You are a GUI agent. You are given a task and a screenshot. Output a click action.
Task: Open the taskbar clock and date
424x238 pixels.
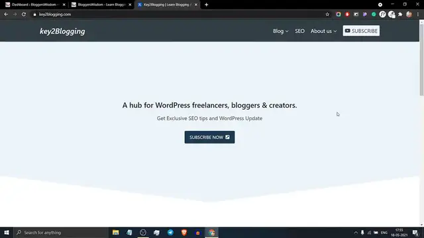(399, 232)
